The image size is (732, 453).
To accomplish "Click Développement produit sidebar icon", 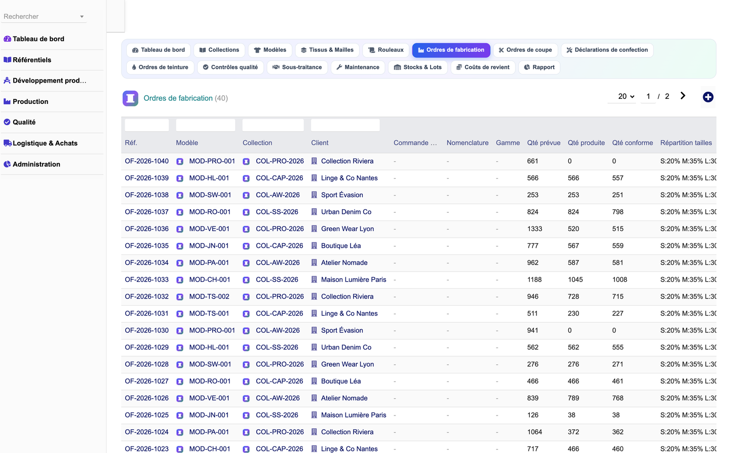I will (7, 81).
